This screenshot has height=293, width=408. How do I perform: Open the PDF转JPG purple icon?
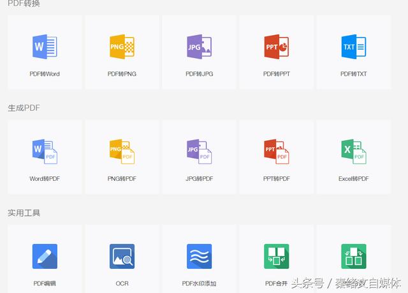(x=200, y=46)
